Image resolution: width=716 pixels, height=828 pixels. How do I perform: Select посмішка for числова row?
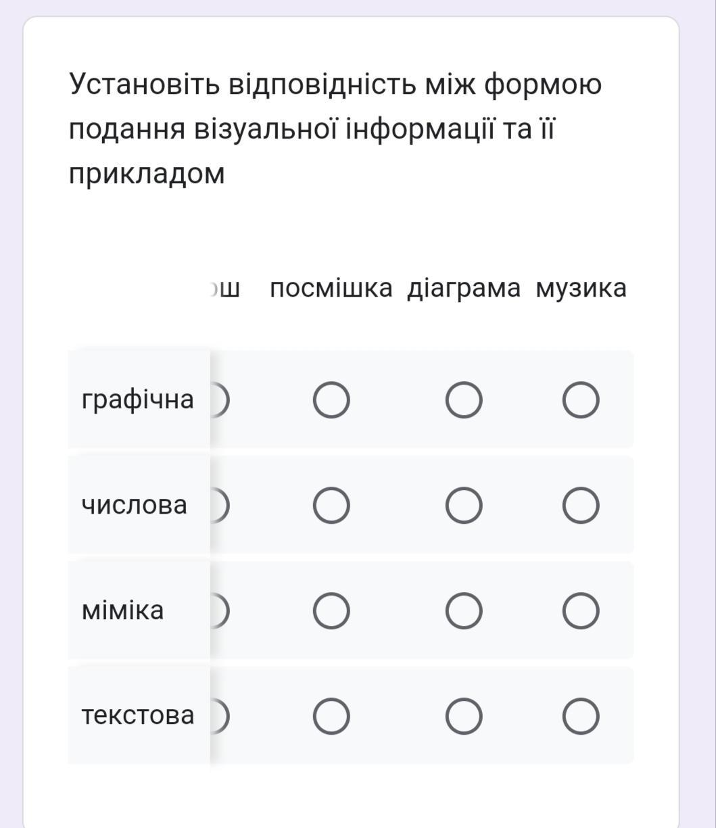point(331,506)
